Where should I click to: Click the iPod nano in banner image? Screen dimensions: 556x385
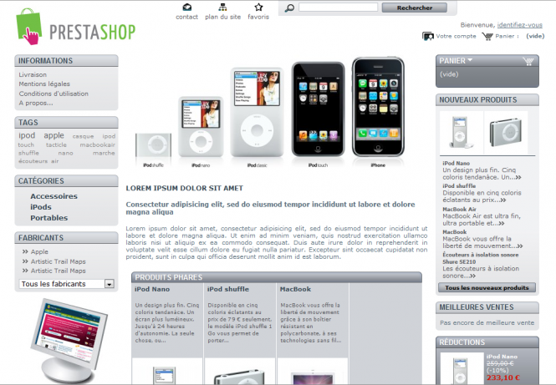201,127
